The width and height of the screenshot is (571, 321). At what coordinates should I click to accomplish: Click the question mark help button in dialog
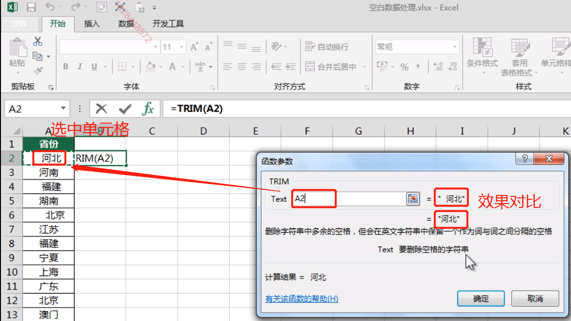[525, 159]
